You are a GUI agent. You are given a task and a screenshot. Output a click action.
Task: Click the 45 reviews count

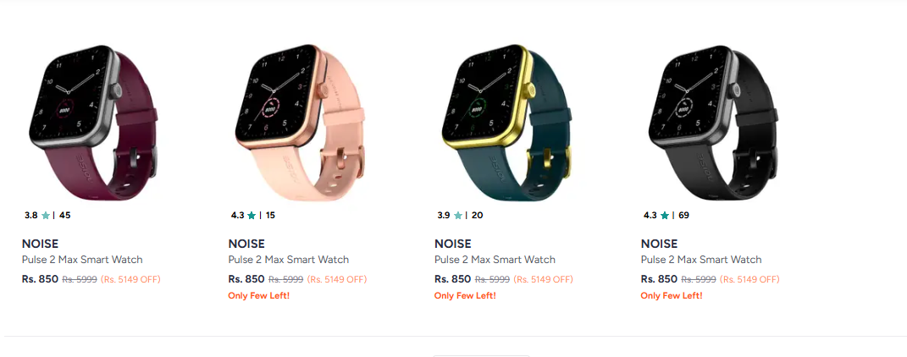(x=64, y=216)
